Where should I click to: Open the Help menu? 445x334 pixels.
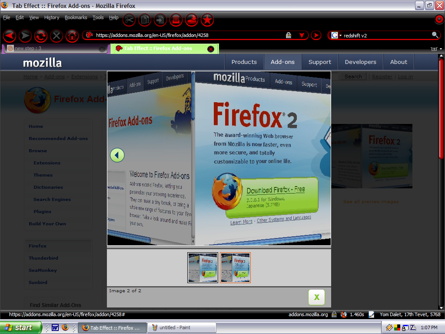[114, 17]
